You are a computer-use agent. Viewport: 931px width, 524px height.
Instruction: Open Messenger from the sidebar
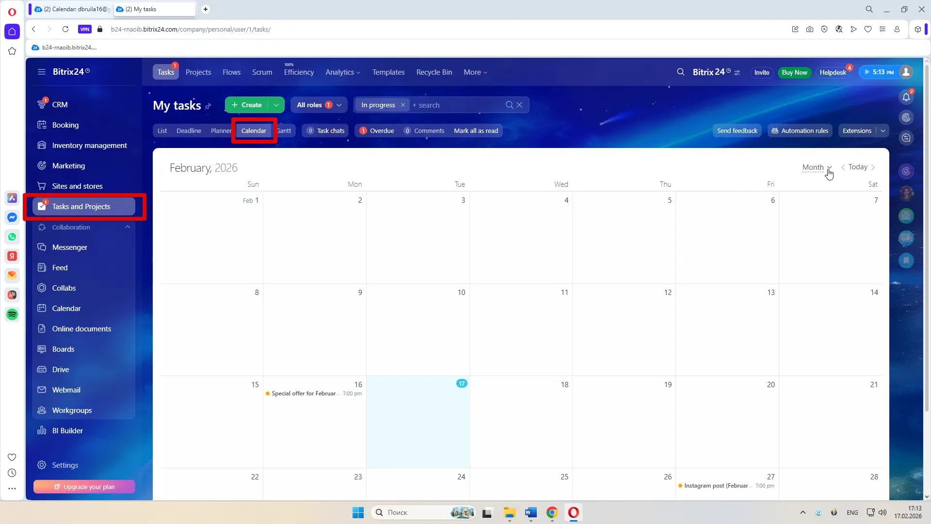pos(69,247)
